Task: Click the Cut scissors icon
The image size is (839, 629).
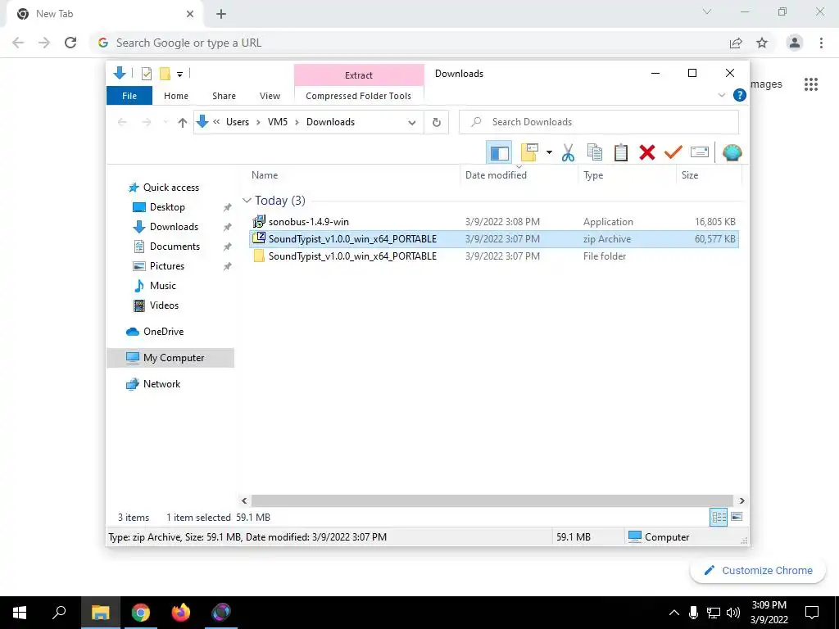Action: click(x=568, y=153)
